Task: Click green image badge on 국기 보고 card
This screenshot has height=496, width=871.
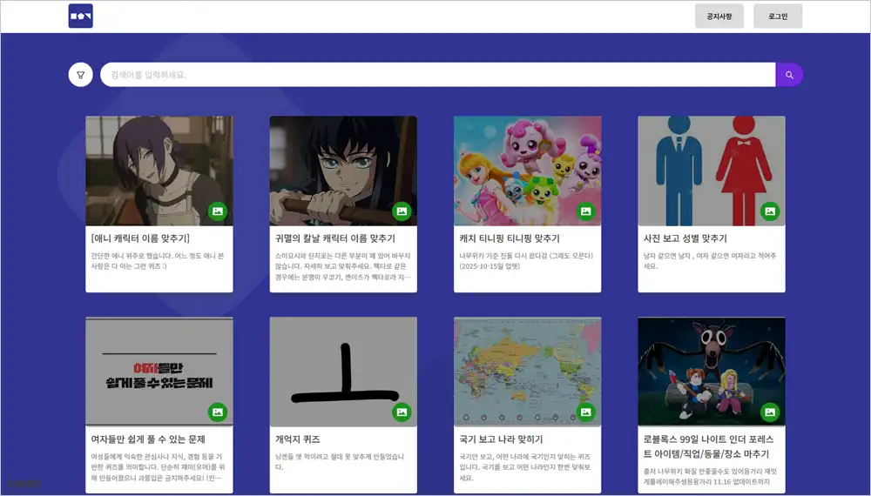Action: tap(586, 412)
